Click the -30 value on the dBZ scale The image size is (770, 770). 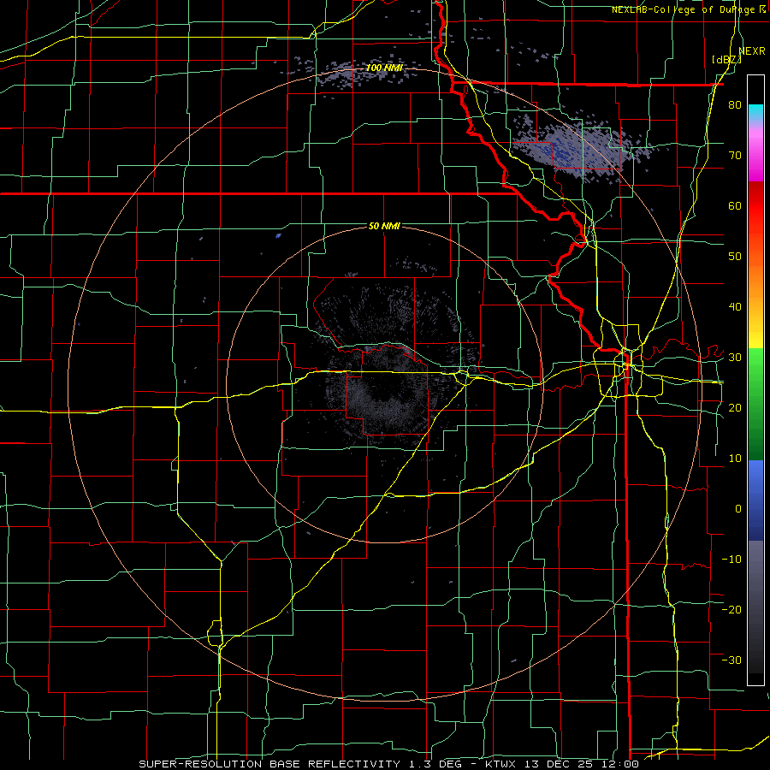pyautogui.click(x=731, y=660)
